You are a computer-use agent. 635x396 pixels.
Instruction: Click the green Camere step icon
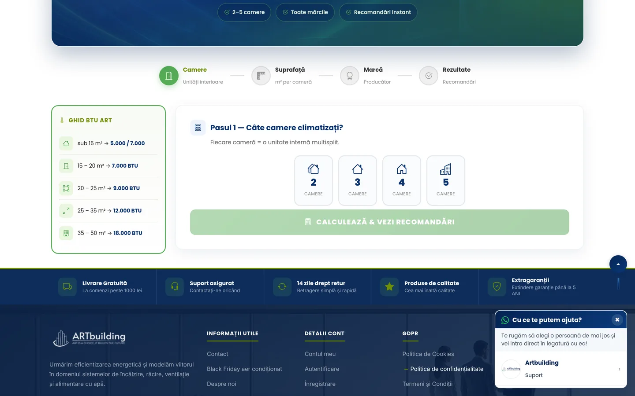click(168, 76)
